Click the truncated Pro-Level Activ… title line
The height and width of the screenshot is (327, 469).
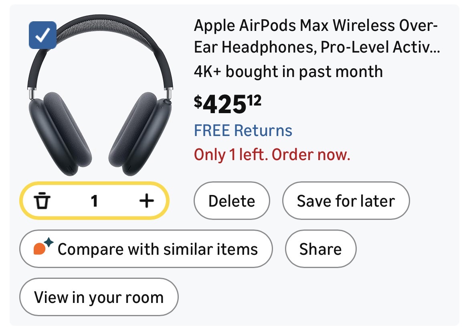click(x=317, y=48)
